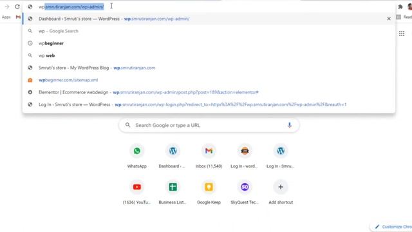Open the 'Log In - word..' shortcut
This screenshot has height=232, width=412.
(245, 156)
